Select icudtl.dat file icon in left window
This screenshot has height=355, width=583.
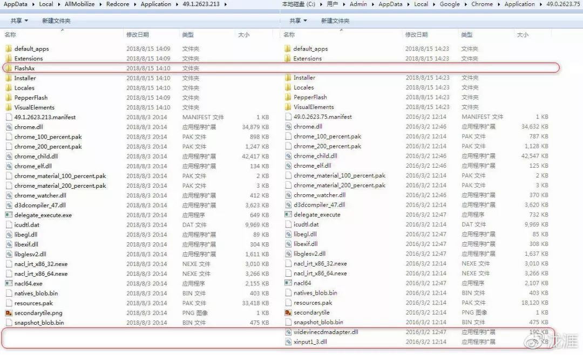pos(9,224)
